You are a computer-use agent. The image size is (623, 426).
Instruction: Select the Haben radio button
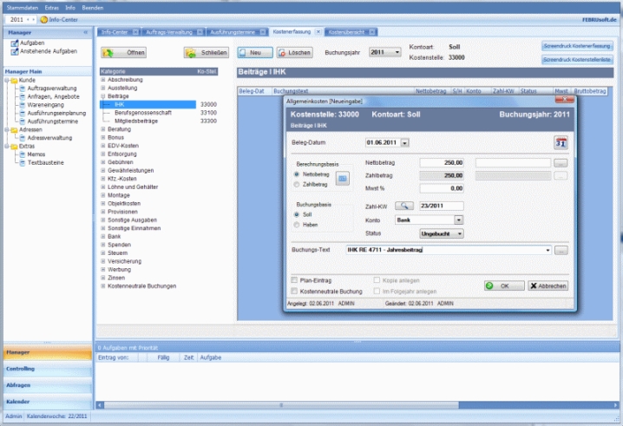click(297, 225)
